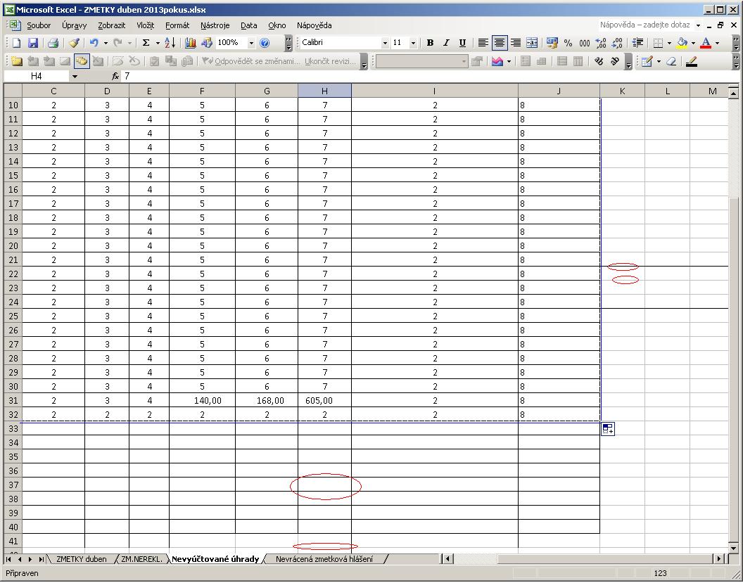Expand the fill color palette arrow
This screenshot has height=583, width=743.
(693, 43)
